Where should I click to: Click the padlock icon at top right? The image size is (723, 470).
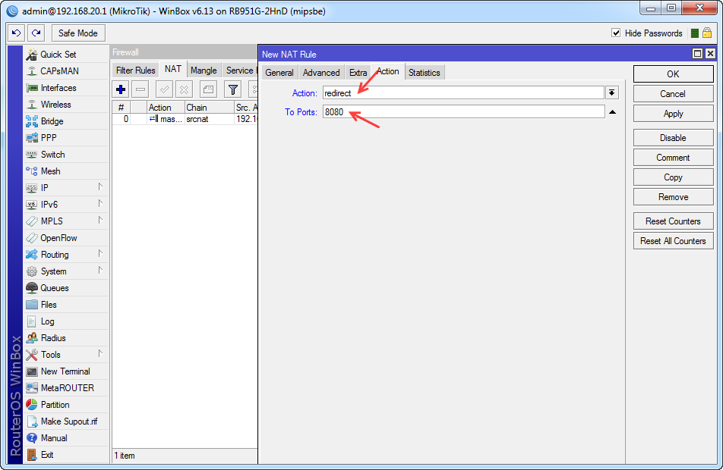pyautogui.click(x=707, y=33)
